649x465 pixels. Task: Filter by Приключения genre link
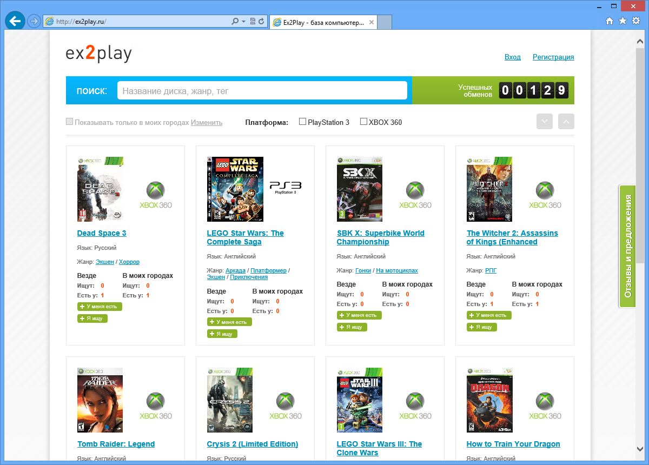tap(249, 277)
